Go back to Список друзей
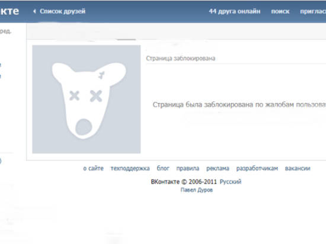This screenshot has width=326, height=244. point(62,11)
